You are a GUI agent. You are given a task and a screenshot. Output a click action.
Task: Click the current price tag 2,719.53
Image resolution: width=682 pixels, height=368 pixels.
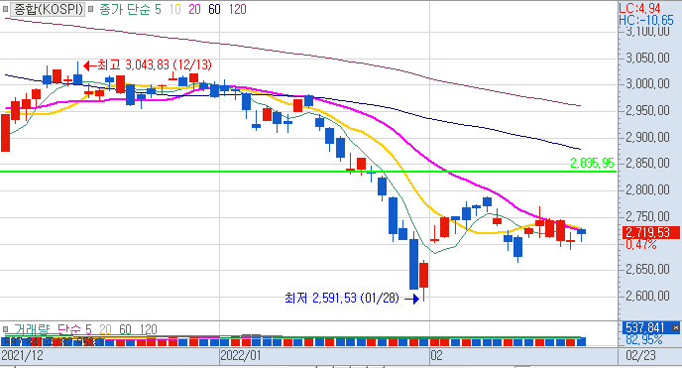[x=650, y=232]
